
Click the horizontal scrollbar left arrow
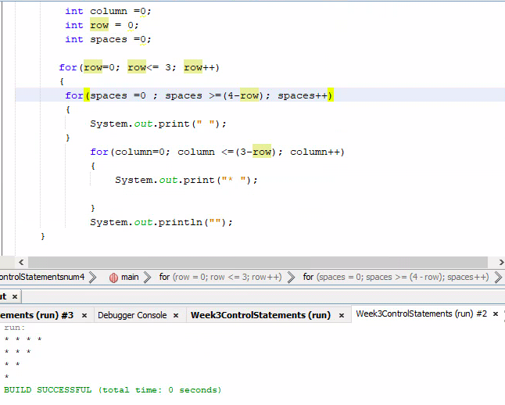(21, 262)
